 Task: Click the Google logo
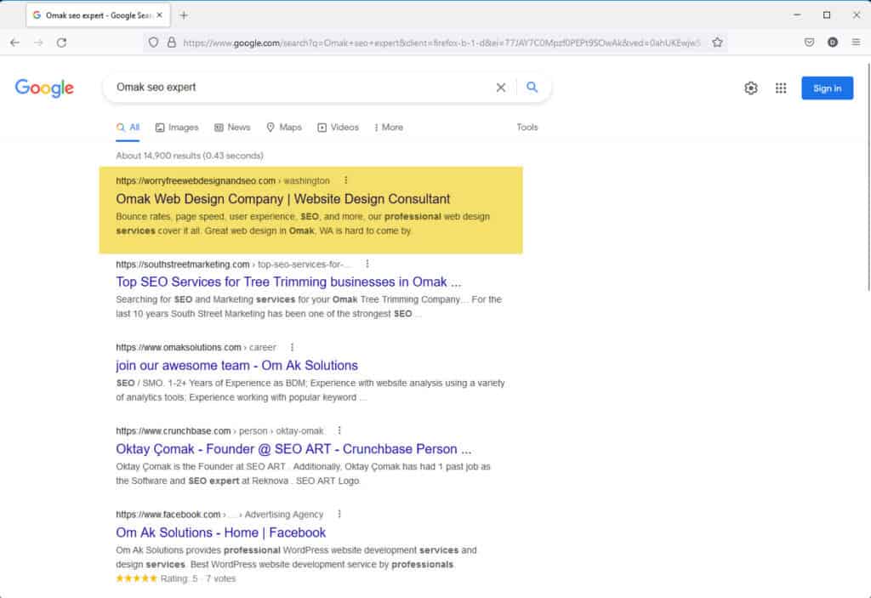(x=44, y=88)
